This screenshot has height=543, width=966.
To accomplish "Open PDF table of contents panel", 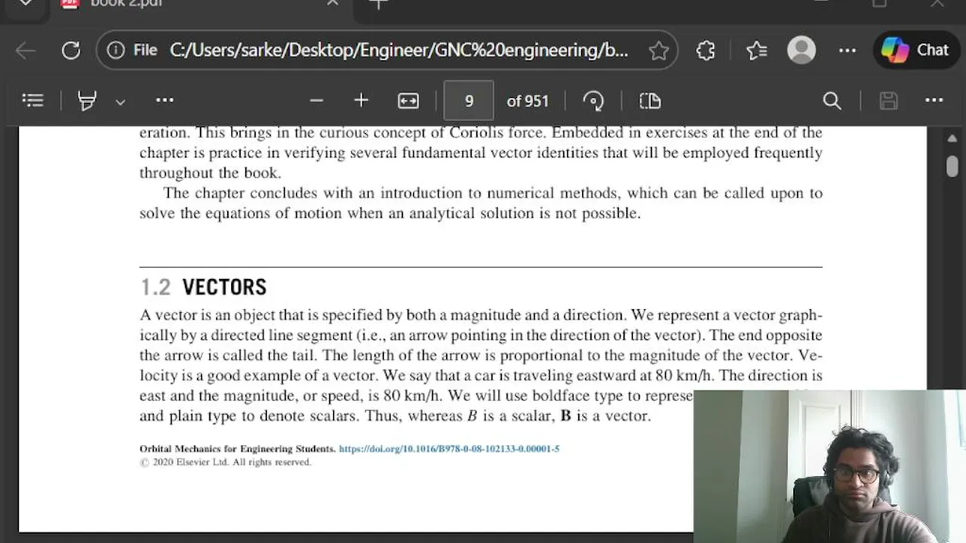I will (x=33, y=100).
